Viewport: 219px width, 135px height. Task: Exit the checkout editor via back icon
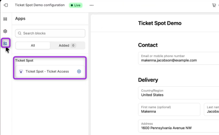[x=6, y=5]
